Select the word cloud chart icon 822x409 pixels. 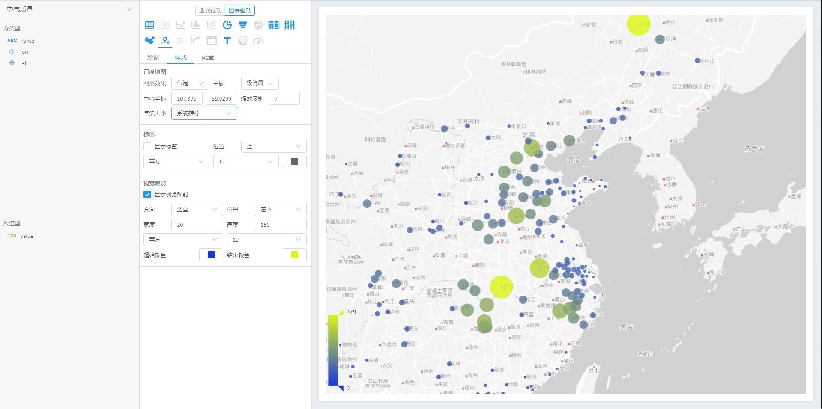point(180,41)
